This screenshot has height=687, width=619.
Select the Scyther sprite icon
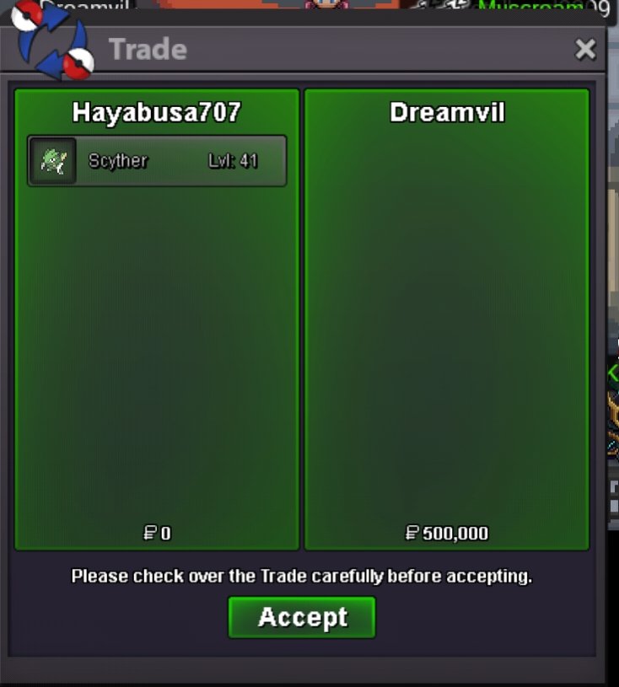pyautogui.click(x=53, y=161)
